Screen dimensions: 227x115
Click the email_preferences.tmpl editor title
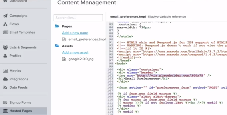point(128,17)
